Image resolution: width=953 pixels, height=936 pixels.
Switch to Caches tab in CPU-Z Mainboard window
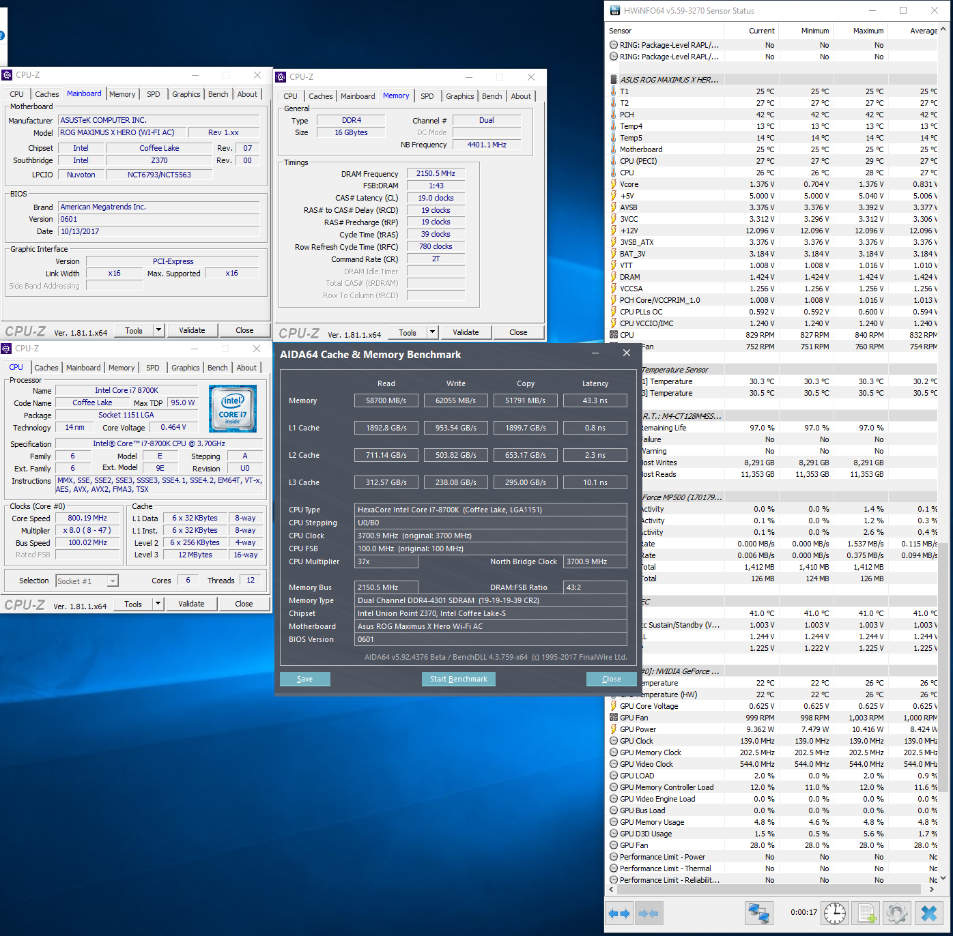47,94
